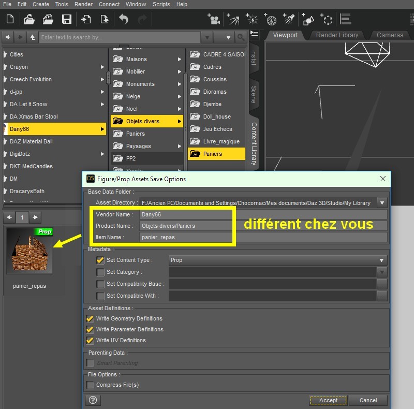414x409 pixels.
Task: Create a new camera icon
Action: pos(214,19)
